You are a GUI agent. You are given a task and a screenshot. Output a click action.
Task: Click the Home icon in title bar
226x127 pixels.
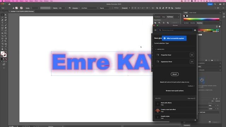[10, 4]
